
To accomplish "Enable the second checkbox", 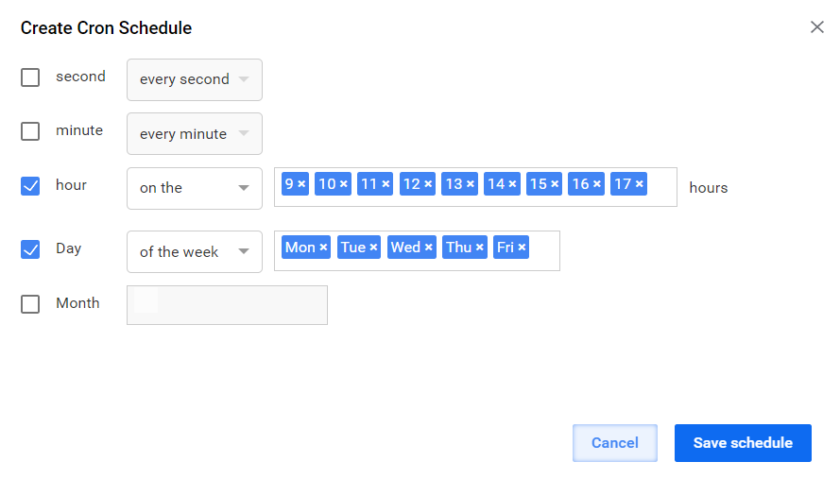I will (30, 77).
